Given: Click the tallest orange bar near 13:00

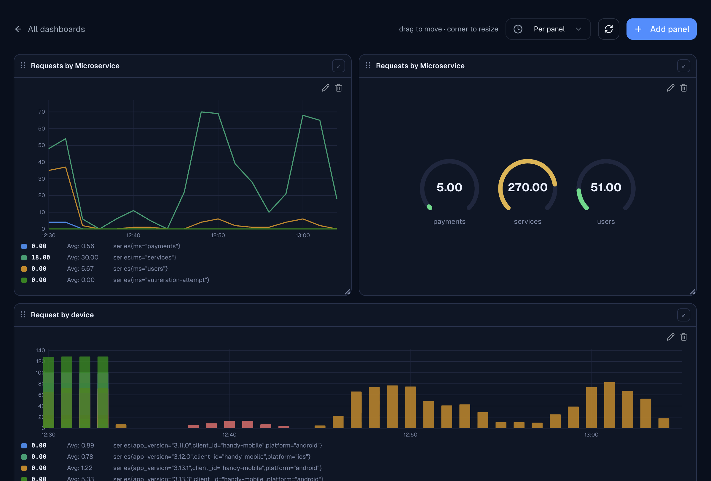Looking at the screenshot, I should click(609, 405).
